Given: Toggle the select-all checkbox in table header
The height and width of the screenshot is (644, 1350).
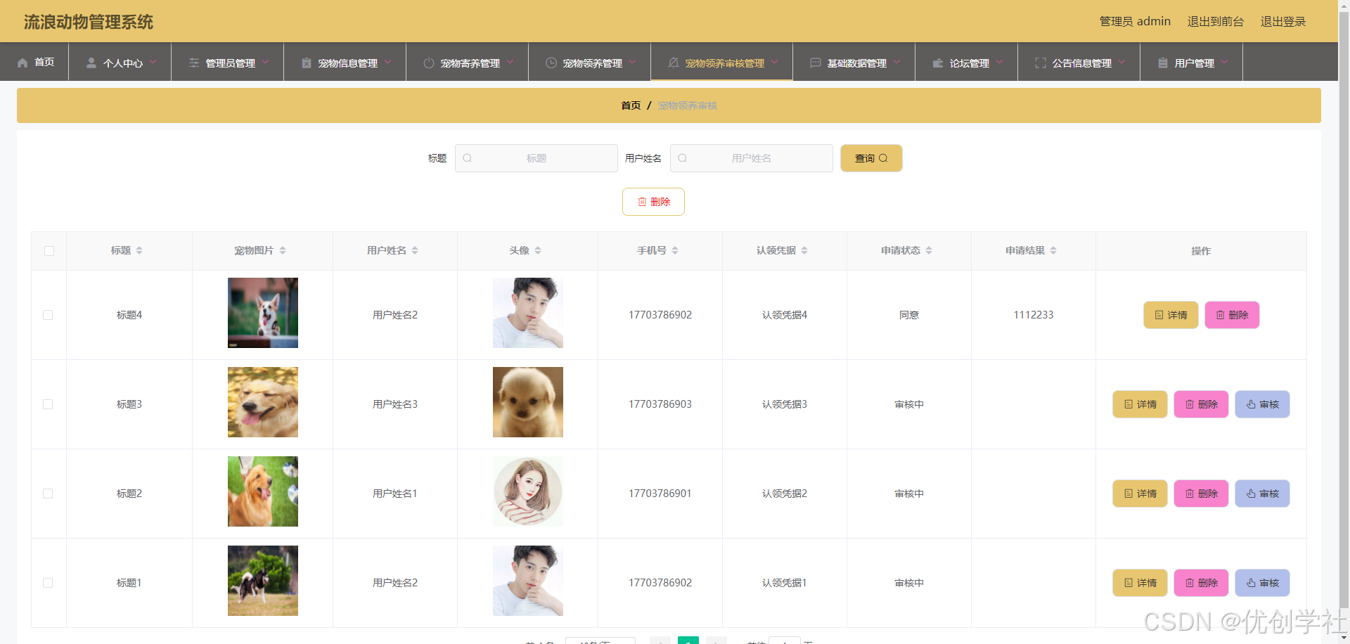Looking at the screenshot, I should (x=49, y=251).
